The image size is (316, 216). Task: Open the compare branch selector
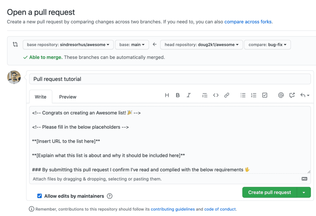click(267, 44)
